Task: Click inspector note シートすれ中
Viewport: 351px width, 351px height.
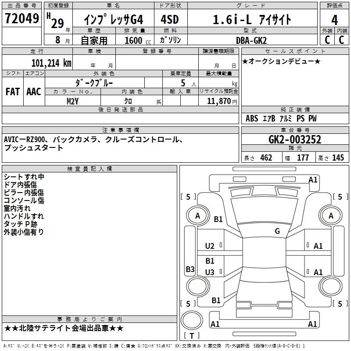Action: pos(24,177)
